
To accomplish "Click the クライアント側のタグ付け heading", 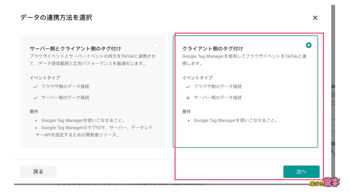I will (212, 49).
